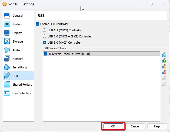Image resolution: width=170 pixels, height=132 pixels.
Task: Open Help for this dialog
Action: [157, 126]
